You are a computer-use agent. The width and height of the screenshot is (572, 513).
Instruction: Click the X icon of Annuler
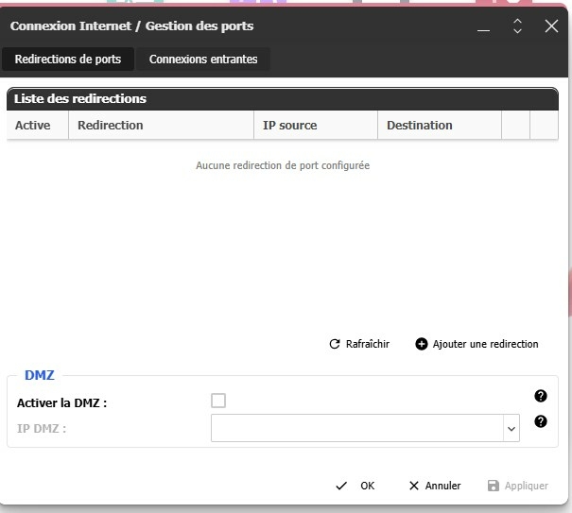pyautogui.click(x=413, y=486)
